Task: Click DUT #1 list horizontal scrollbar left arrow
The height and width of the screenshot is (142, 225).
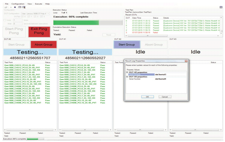Action: click(x=60, y=130)
